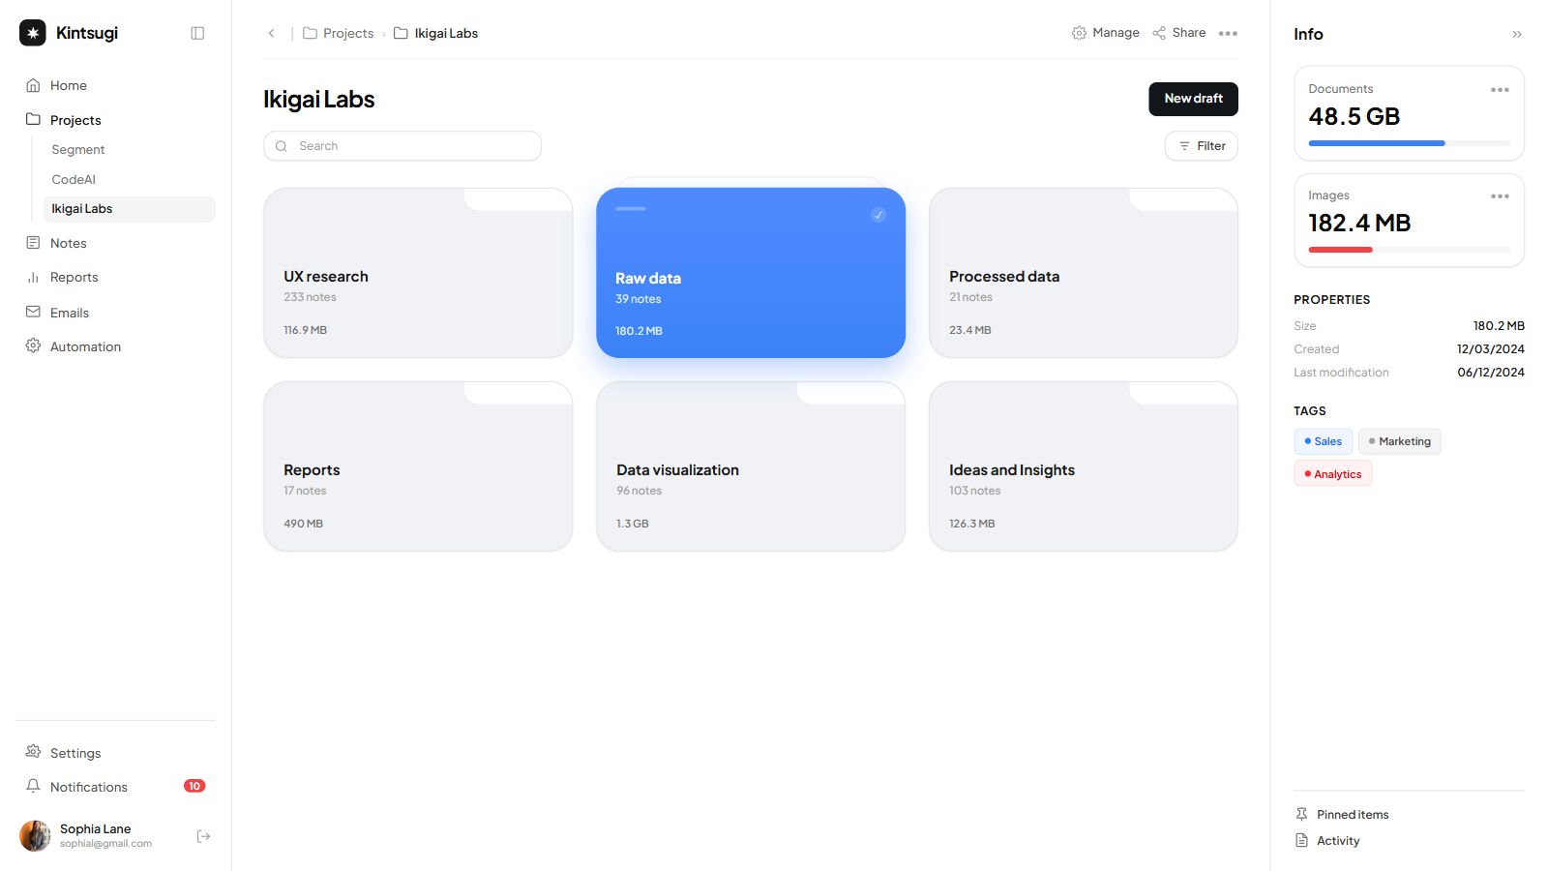Click the Images storage progress bar

click(x=1409, y=250)
